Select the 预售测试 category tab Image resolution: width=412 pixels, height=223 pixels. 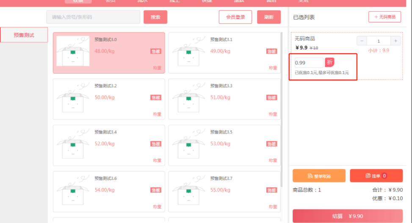pos(24,35)
